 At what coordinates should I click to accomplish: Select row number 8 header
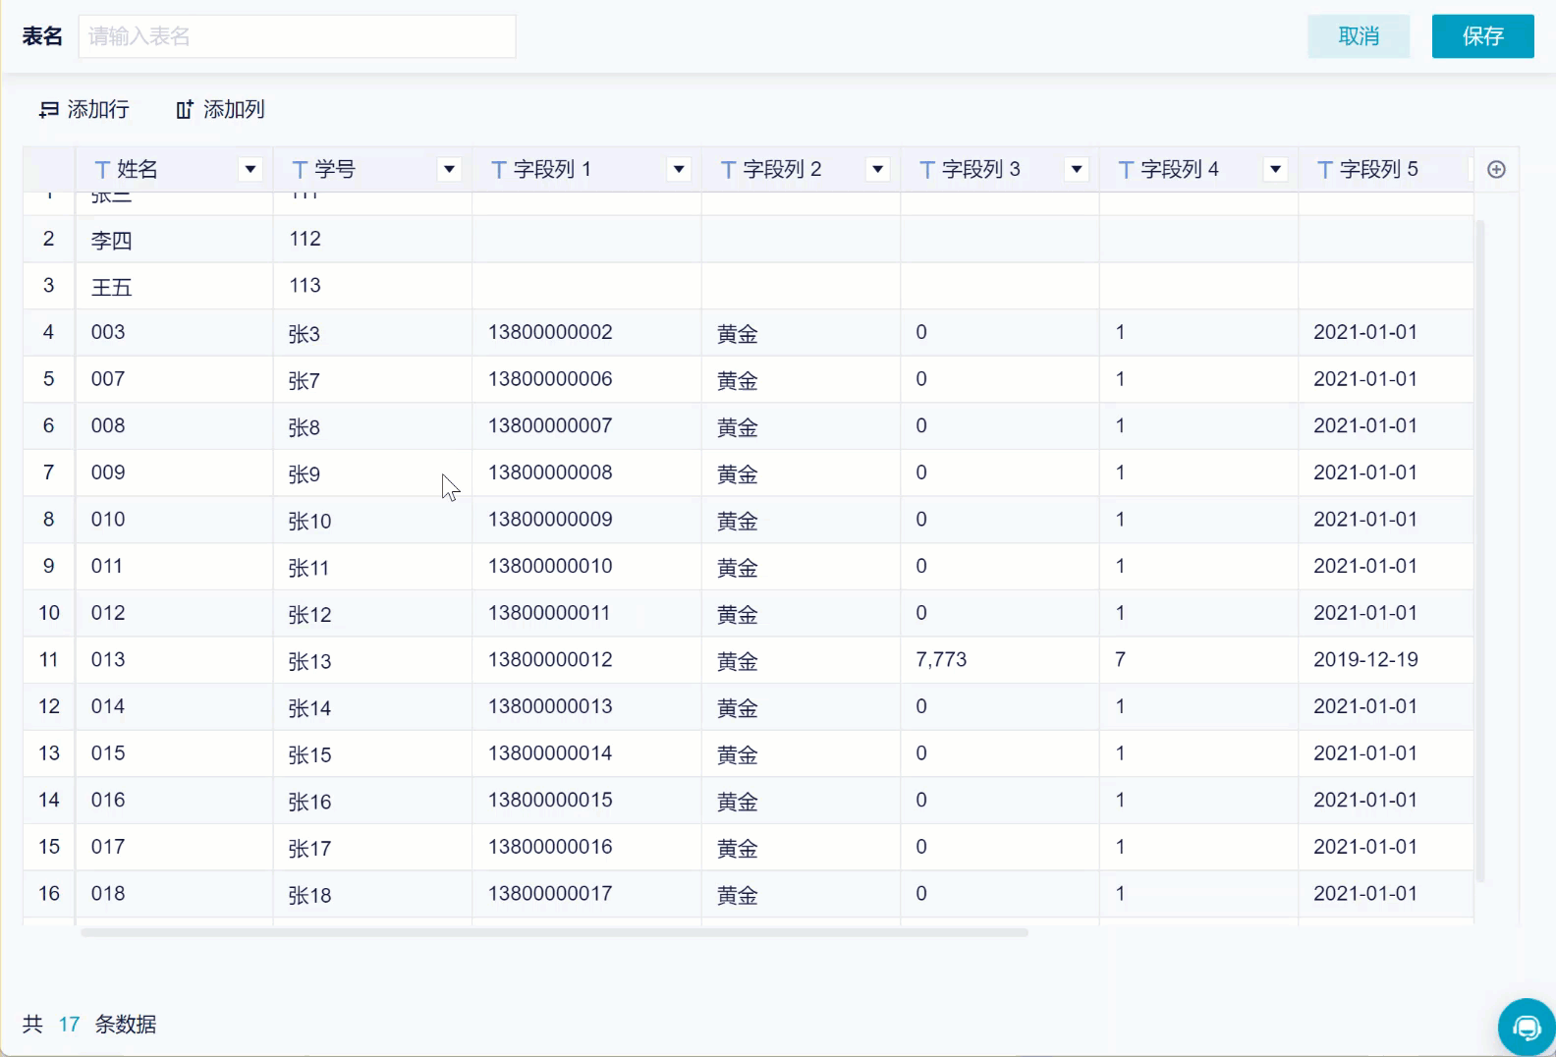(49, 519)
